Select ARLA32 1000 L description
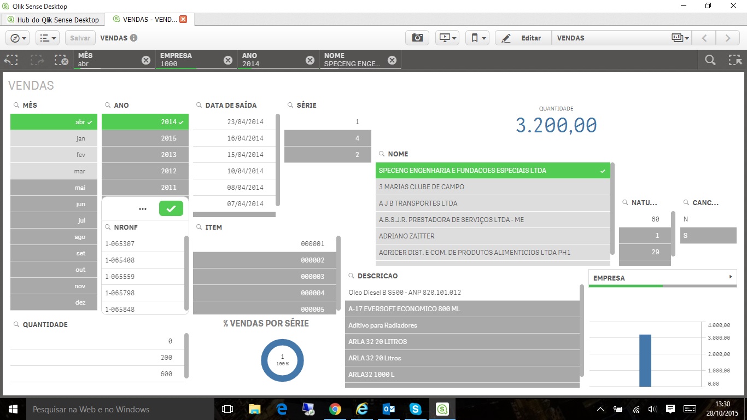Screen dimensions: 747x420 point(462,375)
